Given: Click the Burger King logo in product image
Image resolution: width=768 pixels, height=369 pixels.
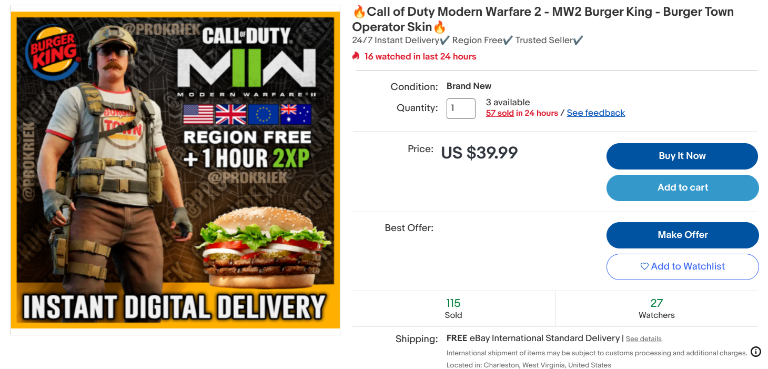Looking at the screenshot, I should coord(54,49).
